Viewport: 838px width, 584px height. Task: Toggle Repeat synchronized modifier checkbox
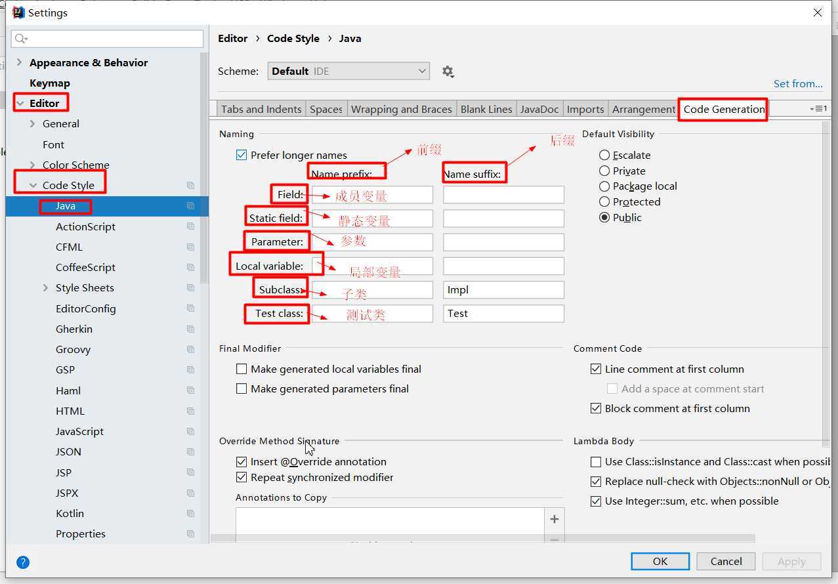click(241, 478)
